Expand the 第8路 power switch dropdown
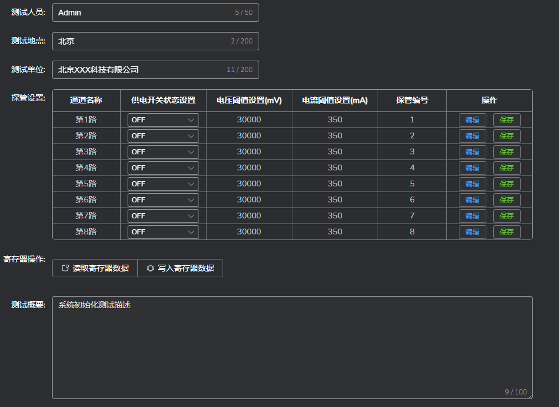Viewport: 559px width, 407px height. click(163, 232)
